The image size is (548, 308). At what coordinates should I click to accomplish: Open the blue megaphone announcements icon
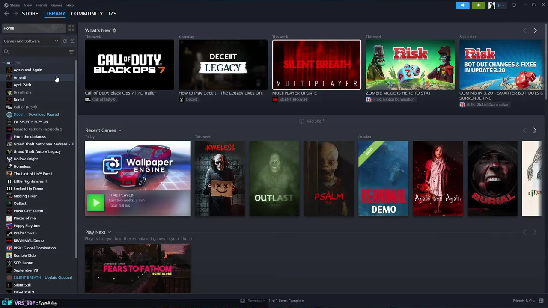(x=462, y=5)
